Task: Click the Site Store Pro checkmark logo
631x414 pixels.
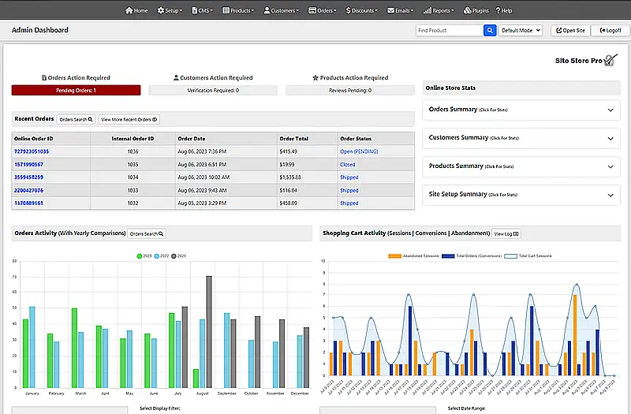Action: (610, 61)
